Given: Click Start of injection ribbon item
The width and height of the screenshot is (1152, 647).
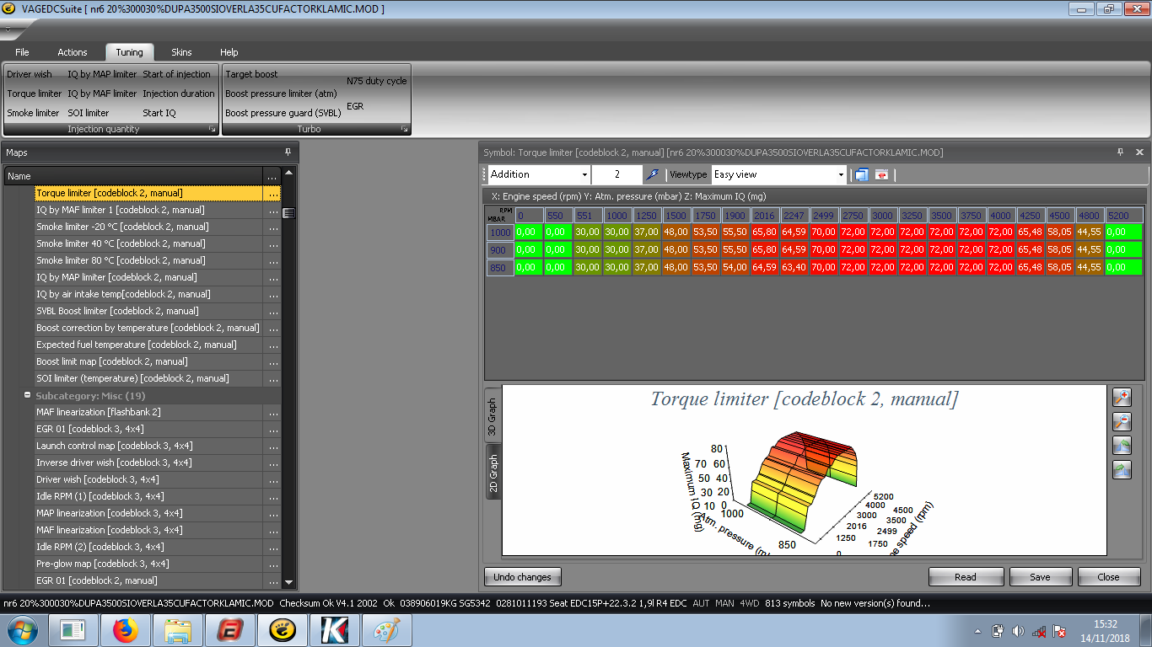Looking at the screenshot, I should 177,74.
